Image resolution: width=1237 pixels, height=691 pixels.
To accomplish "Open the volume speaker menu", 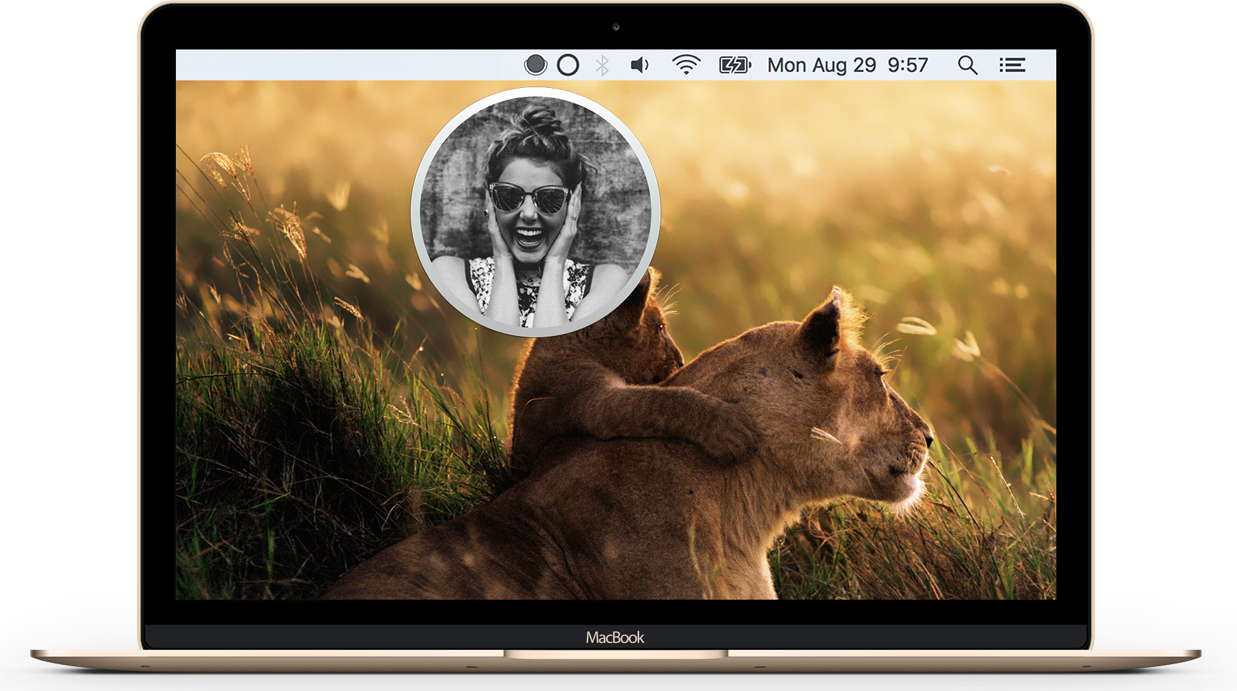I will pyautogui.click(x=640, y=65).
